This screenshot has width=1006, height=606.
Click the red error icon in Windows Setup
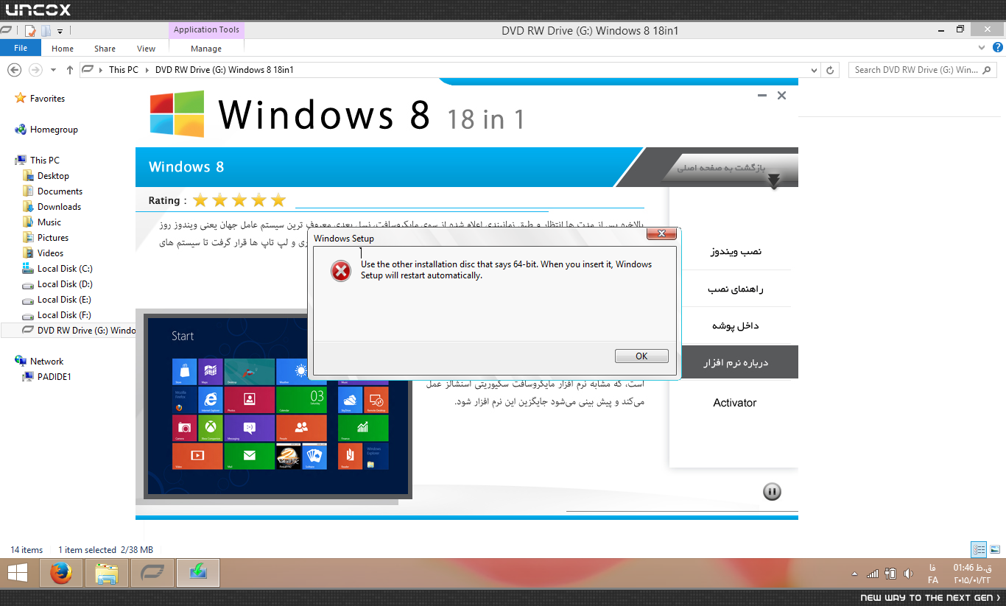(x=341, y=271)
